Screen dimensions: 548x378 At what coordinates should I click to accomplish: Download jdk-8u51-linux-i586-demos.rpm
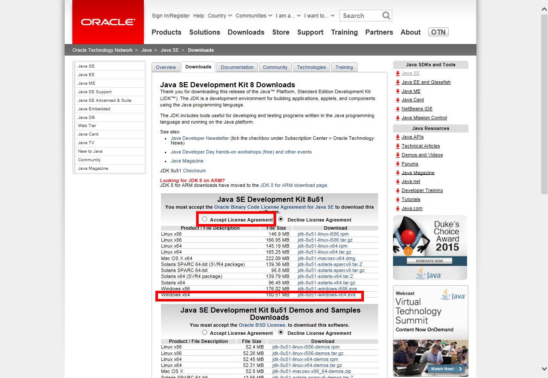pyautogui.click(x=306, y=347)
